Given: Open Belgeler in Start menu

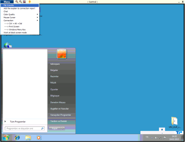Looking at the screenshot, I should pyautogui.click(x=54, y=70).
